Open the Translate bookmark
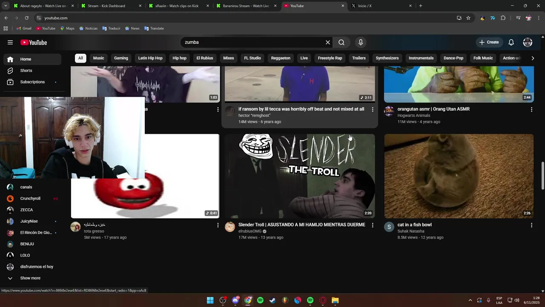 point(154,29)
